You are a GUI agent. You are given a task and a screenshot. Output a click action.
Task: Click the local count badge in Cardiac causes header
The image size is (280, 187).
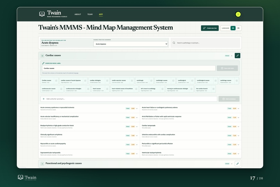coord(227,56)
